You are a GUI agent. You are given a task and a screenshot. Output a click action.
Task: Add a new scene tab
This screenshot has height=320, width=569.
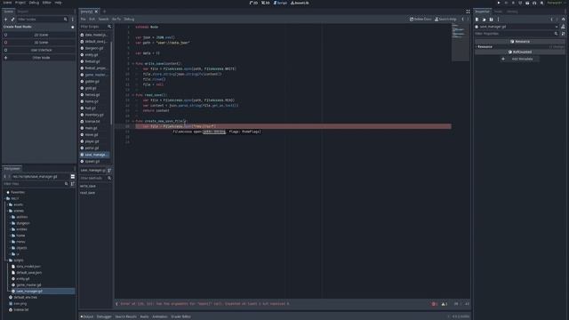(x=105, y=12)
